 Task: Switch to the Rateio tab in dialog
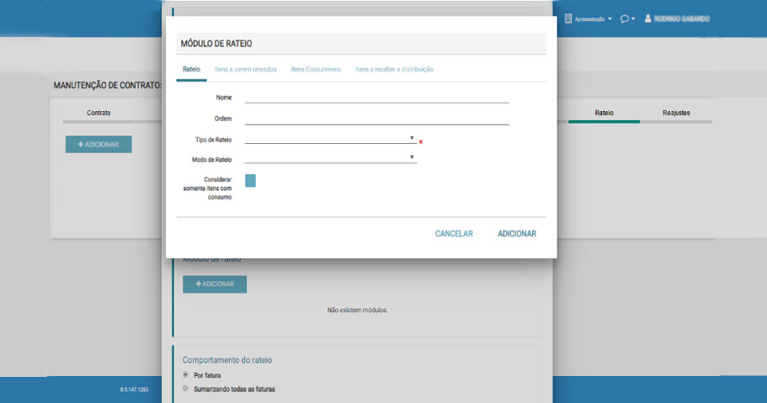coord(191,70)
